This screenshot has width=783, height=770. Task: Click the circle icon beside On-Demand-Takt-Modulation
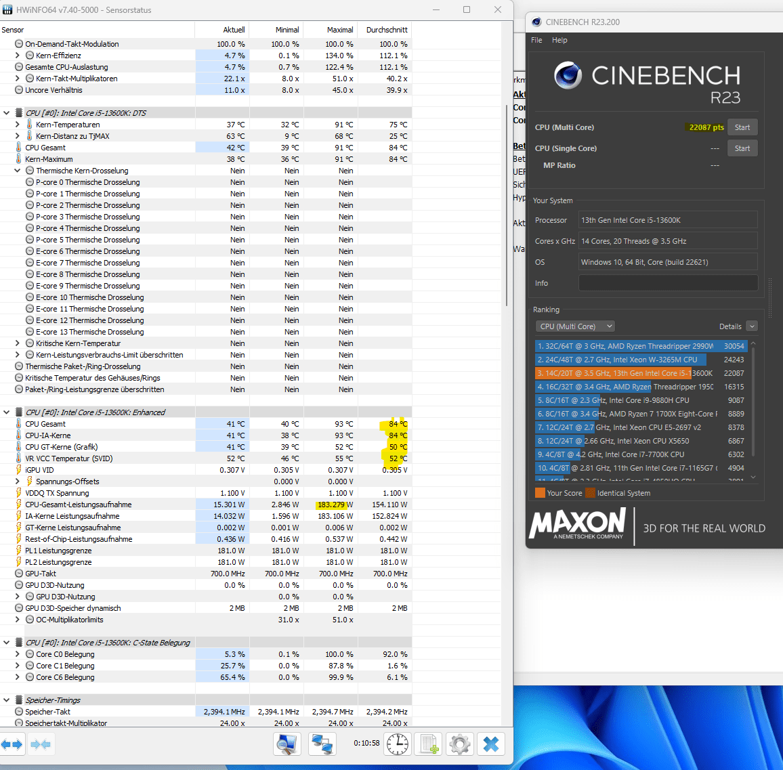point(19,44)
